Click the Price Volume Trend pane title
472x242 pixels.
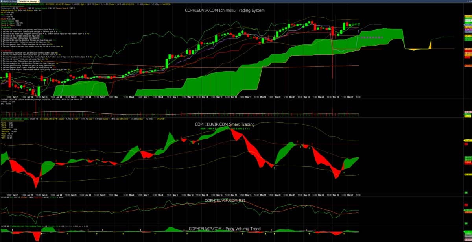225,229
